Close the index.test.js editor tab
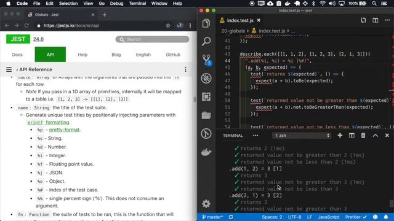 (x=259, y=20)
